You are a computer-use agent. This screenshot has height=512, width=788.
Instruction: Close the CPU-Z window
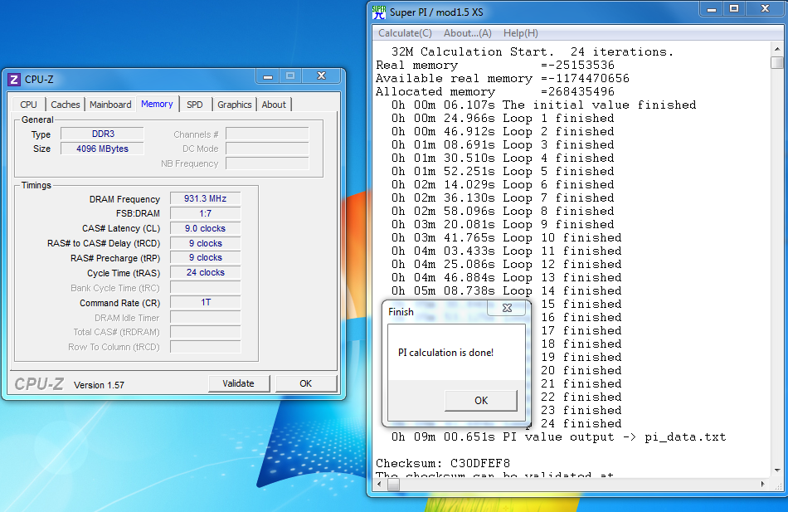click(x=319, y=76)
